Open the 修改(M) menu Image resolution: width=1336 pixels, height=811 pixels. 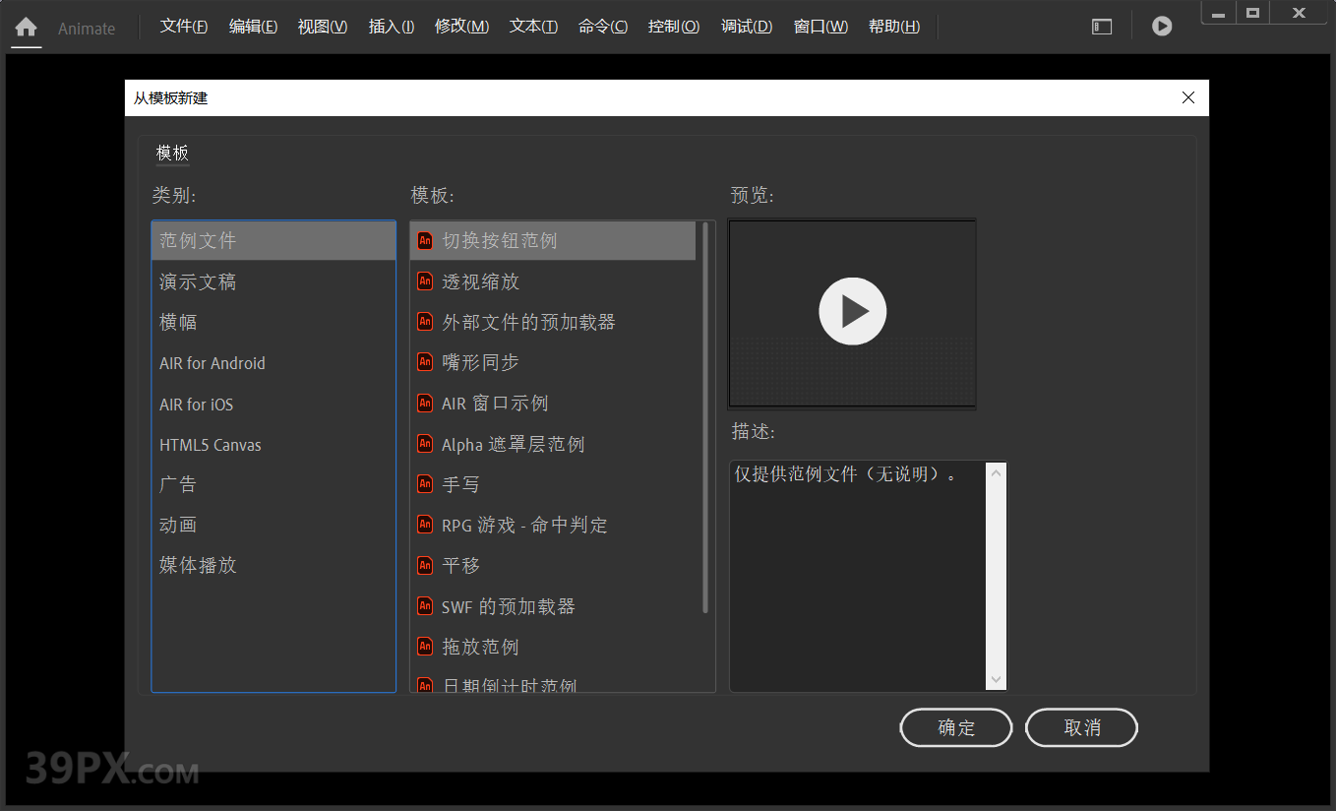(x=461, y=27)
